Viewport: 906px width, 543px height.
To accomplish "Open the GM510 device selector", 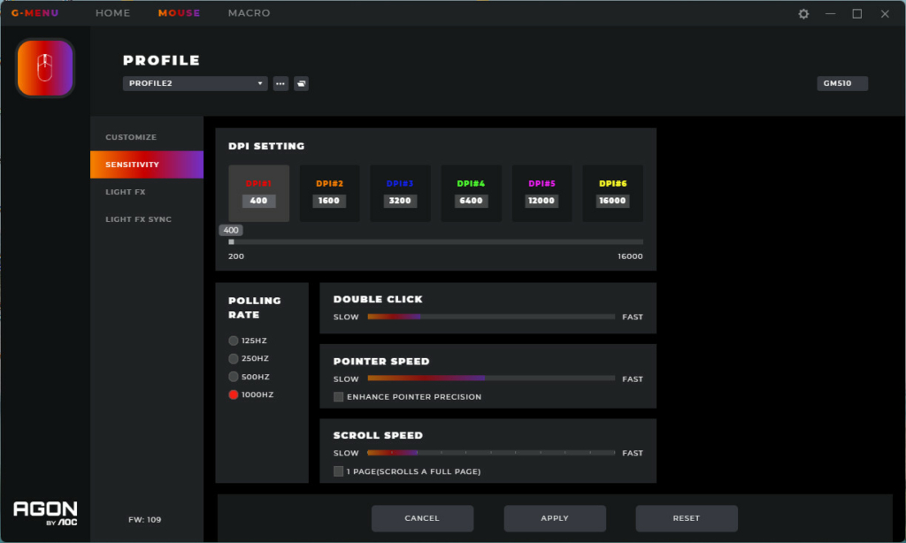I will [841, 84].
